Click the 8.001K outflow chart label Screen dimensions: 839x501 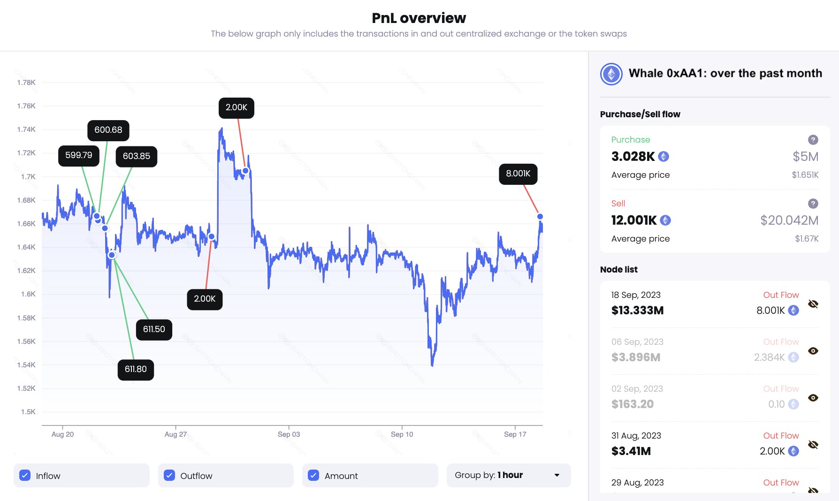tap(518, 174)
